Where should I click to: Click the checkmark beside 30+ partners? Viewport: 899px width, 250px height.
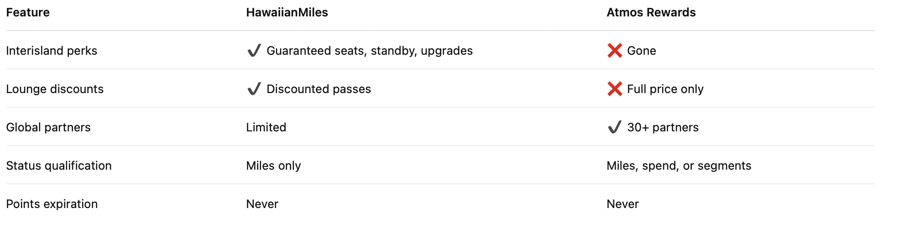click(615, 127)
